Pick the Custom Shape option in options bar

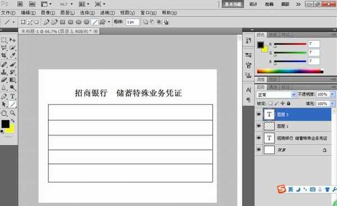coord(103,22)
